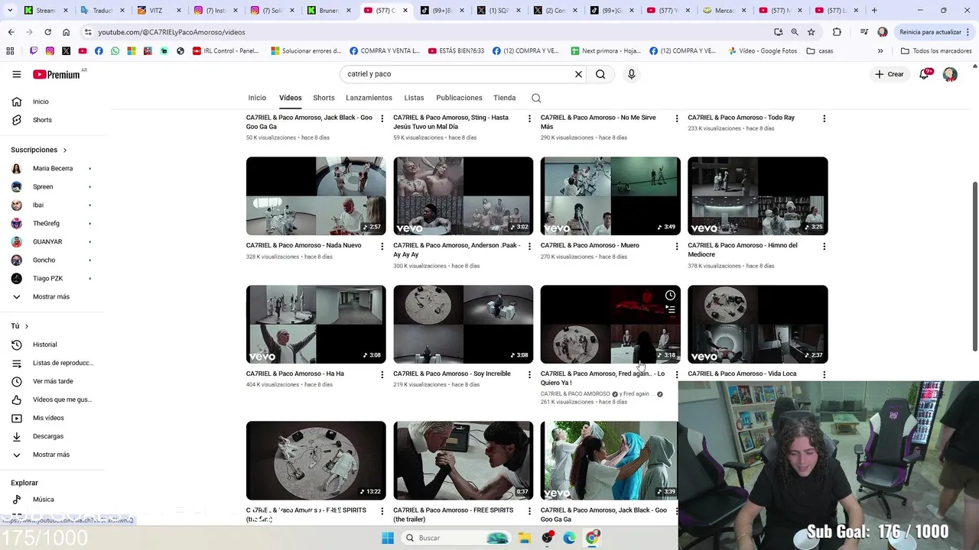Show more bookmarks with the chevron overflow

pos(880,51)
